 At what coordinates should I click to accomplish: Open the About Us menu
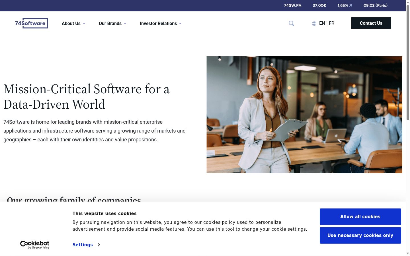pos(71,23)
